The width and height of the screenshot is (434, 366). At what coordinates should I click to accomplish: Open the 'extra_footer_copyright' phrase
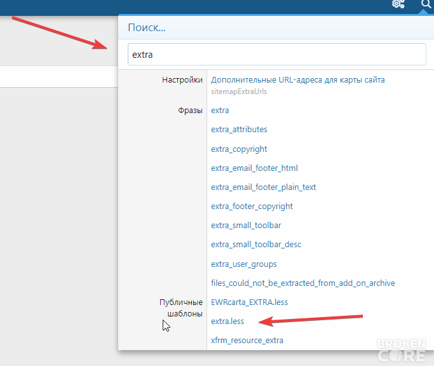click(252, 207)
